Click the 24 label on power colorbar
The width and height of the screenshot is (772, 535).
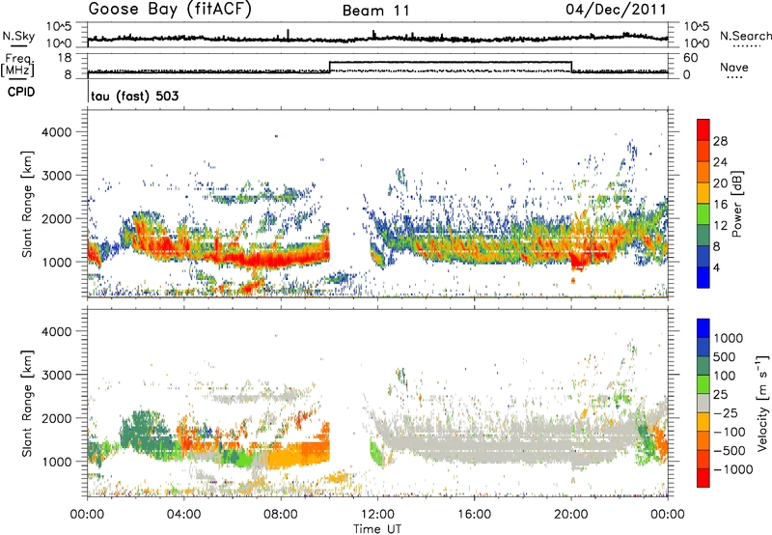point(720,162)
